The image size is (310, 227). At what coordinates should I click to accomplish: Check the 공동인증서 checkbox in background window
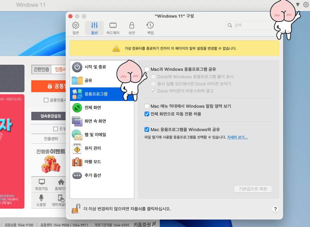click(46, 100)
